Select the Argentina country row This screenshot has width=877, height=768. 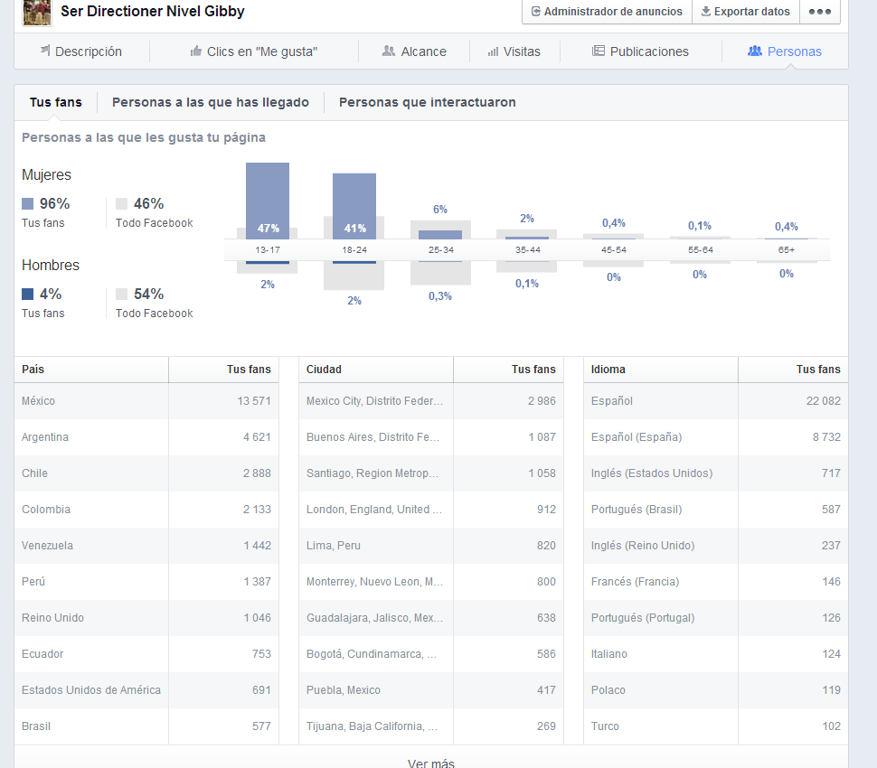(x=146, y=437)
